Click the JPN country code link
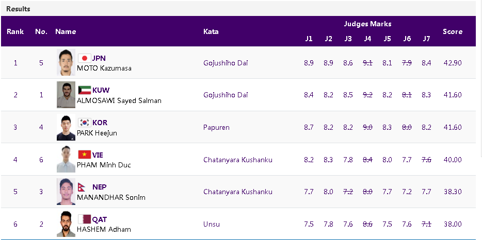482x240 pixels. click(99, 58)
